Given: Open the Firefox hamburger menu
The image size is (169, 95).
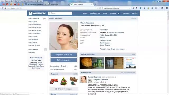Looking at the screenshot, I should click(x=167, y=8).
